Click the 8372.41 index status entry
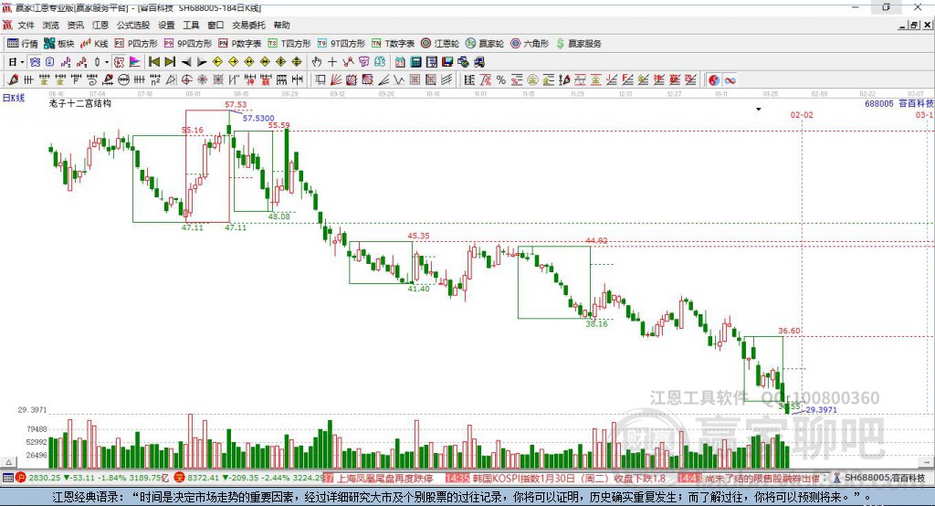 coord(249,478)
